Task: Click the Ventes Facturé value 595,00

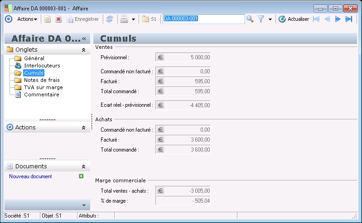Action: tap(202, 81)
